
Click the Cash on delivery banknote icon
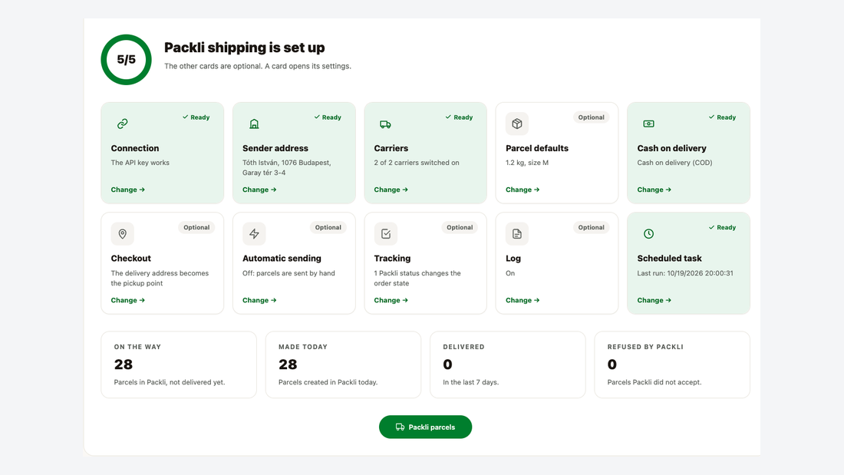(648, 124)
